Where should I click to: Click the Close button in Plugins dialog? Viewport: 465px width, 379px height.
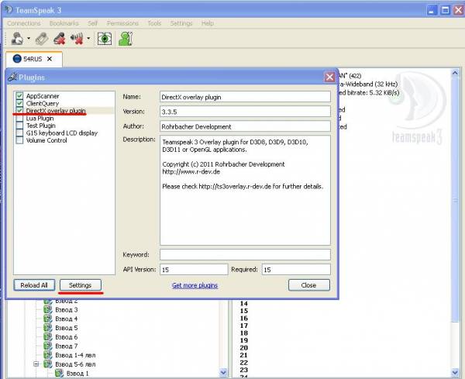[x=308, y=285]
